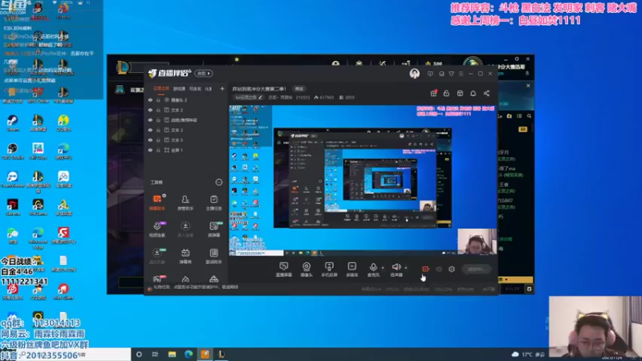
Task: Select the 战绩/推荐阵容 layer row
Action: [187, 120]
